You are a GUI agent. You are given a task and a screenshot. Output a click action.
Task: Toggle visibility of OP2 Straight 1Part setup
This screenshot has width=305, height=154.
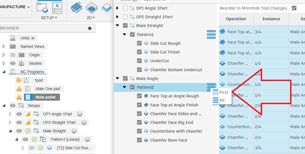[19, 122]
